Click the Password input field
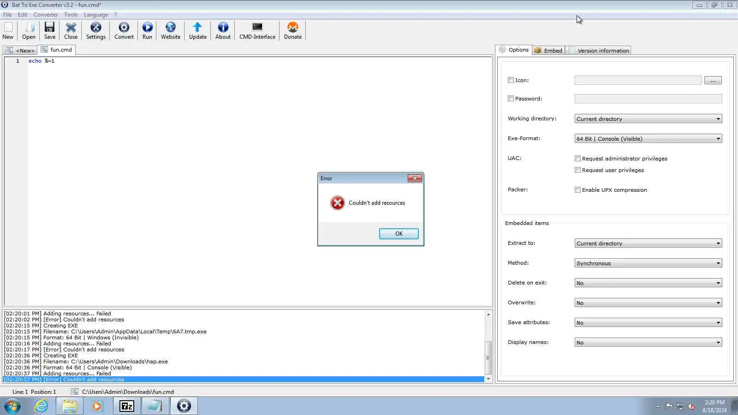This screenshot has height=415, width=738. coord(648,99)
